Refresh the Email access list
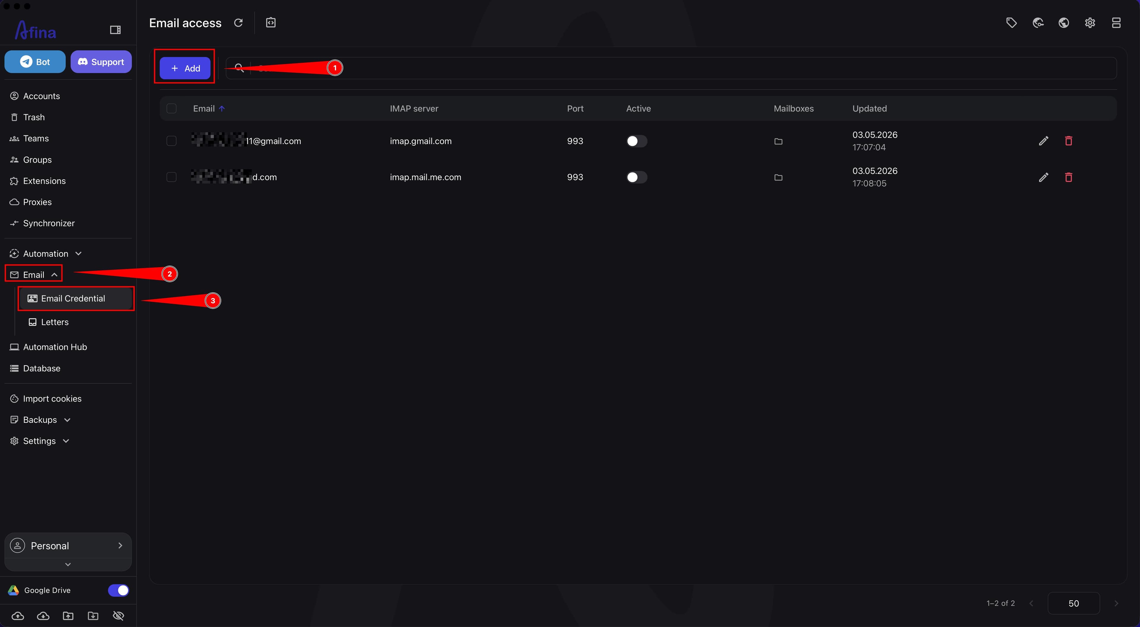Image resolution: width=1140 pixels, height=627 pixels. (238, 23)
